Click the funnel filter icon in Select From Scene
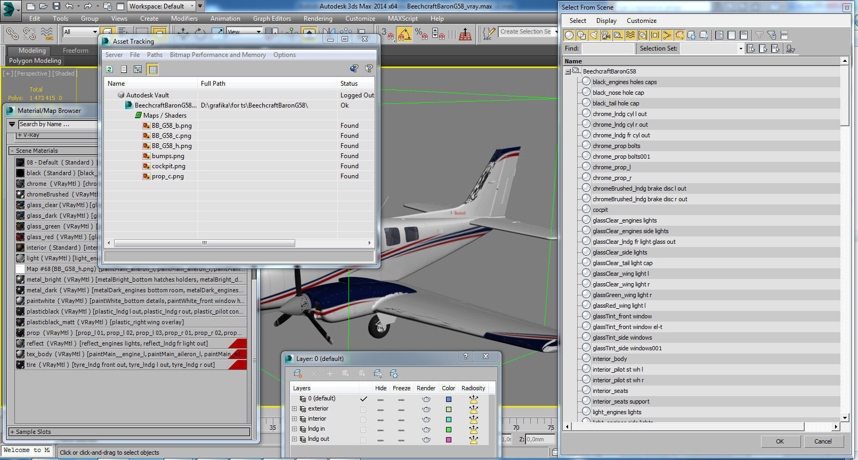 tap(759, 35)
